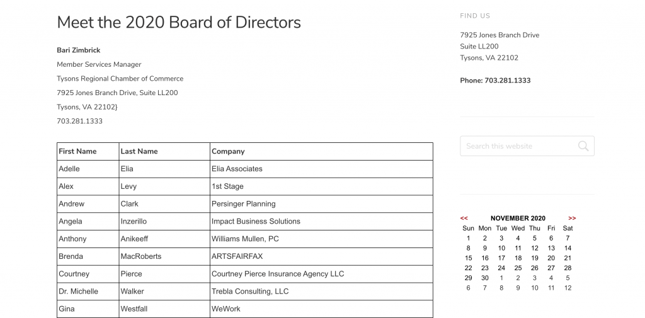Viewport: 645px width, 318px height.
Task: Click the 'Sat' weekday header
Action: [568, 229]
